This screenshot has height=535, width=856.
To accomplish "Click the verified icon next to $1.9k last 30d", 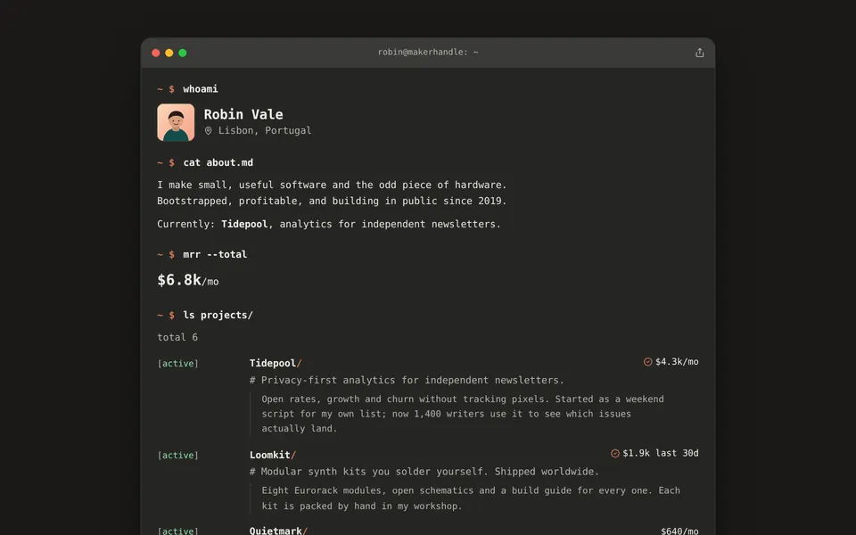I will [614, 453].
